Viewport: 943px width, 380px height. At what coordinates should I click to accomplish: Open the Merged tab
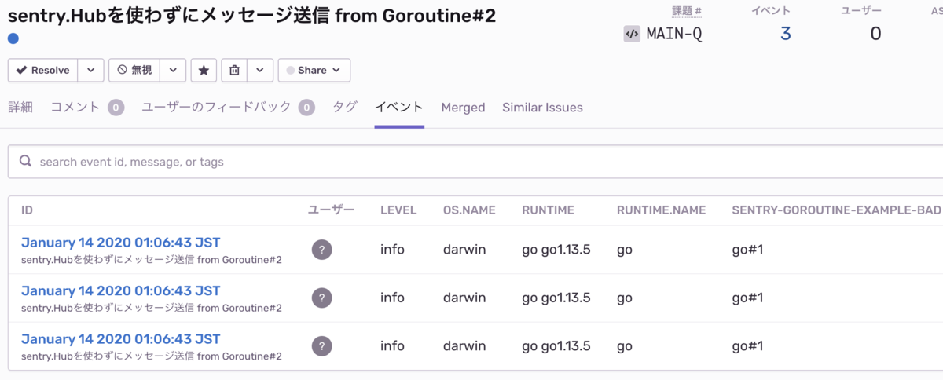pos(463,108)
